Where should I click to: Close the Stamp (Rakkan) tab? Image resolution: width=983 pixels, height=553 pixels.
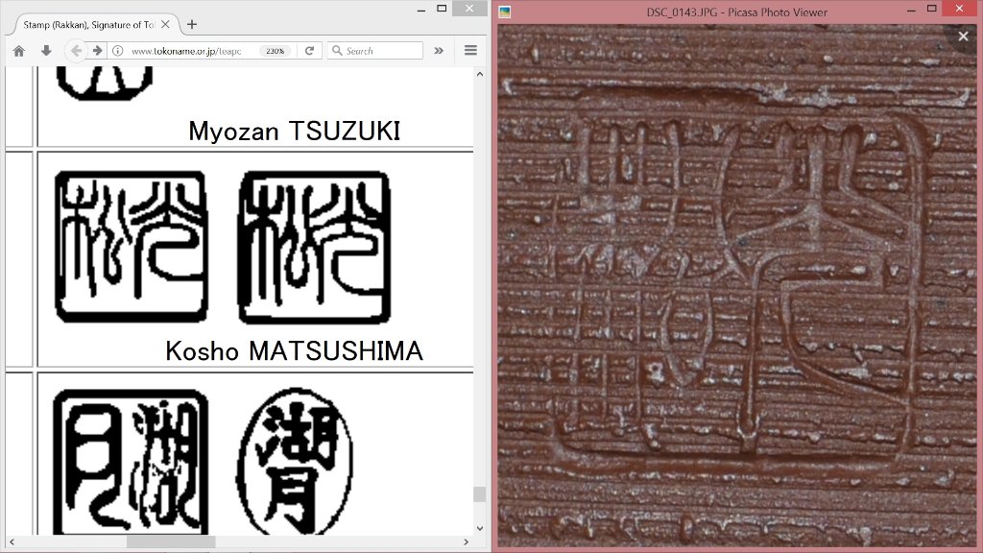click(x=167, y=24)
